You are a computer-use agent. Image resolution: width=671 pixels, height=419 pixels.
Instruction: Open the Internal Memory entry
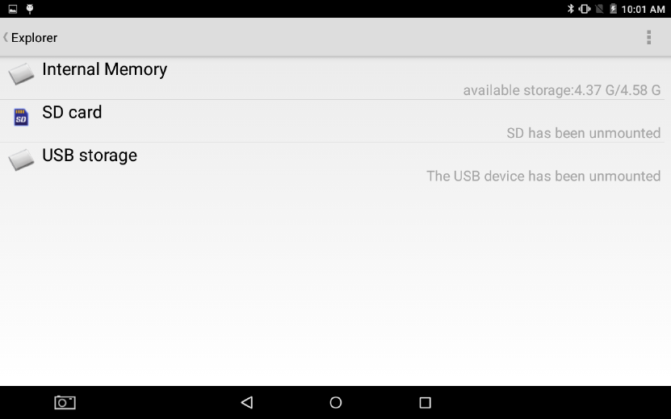pyautogui.click(x=336, y=79)
